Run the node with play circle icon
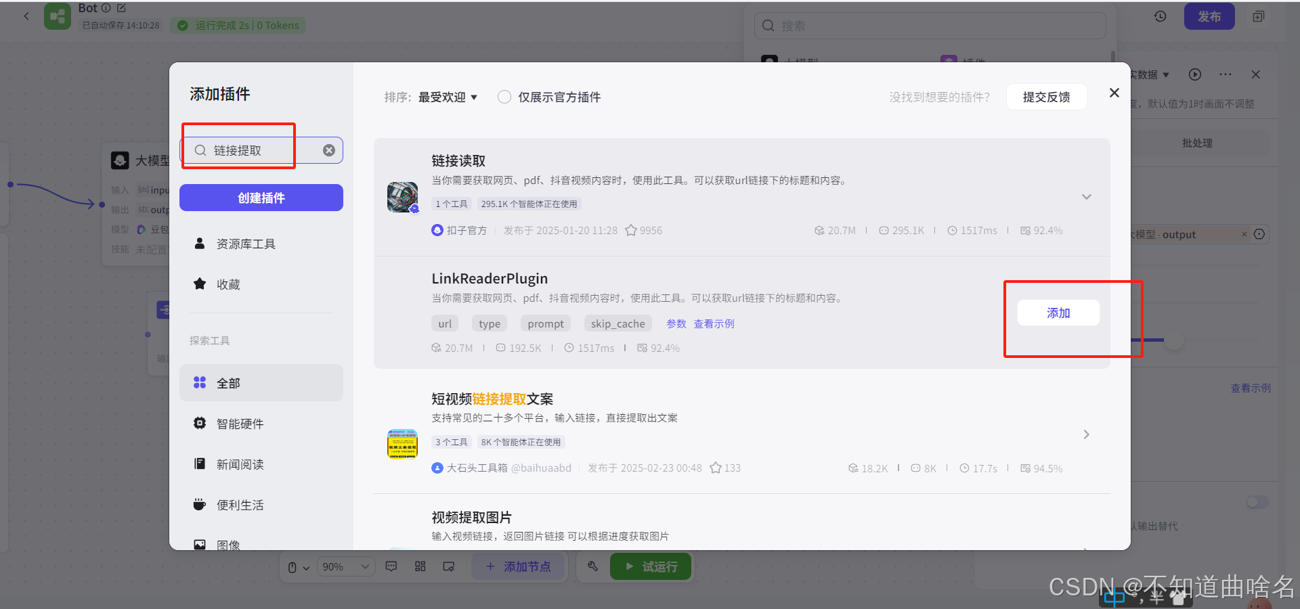This screenshot has height=609, width=1300. [1195, 74]
